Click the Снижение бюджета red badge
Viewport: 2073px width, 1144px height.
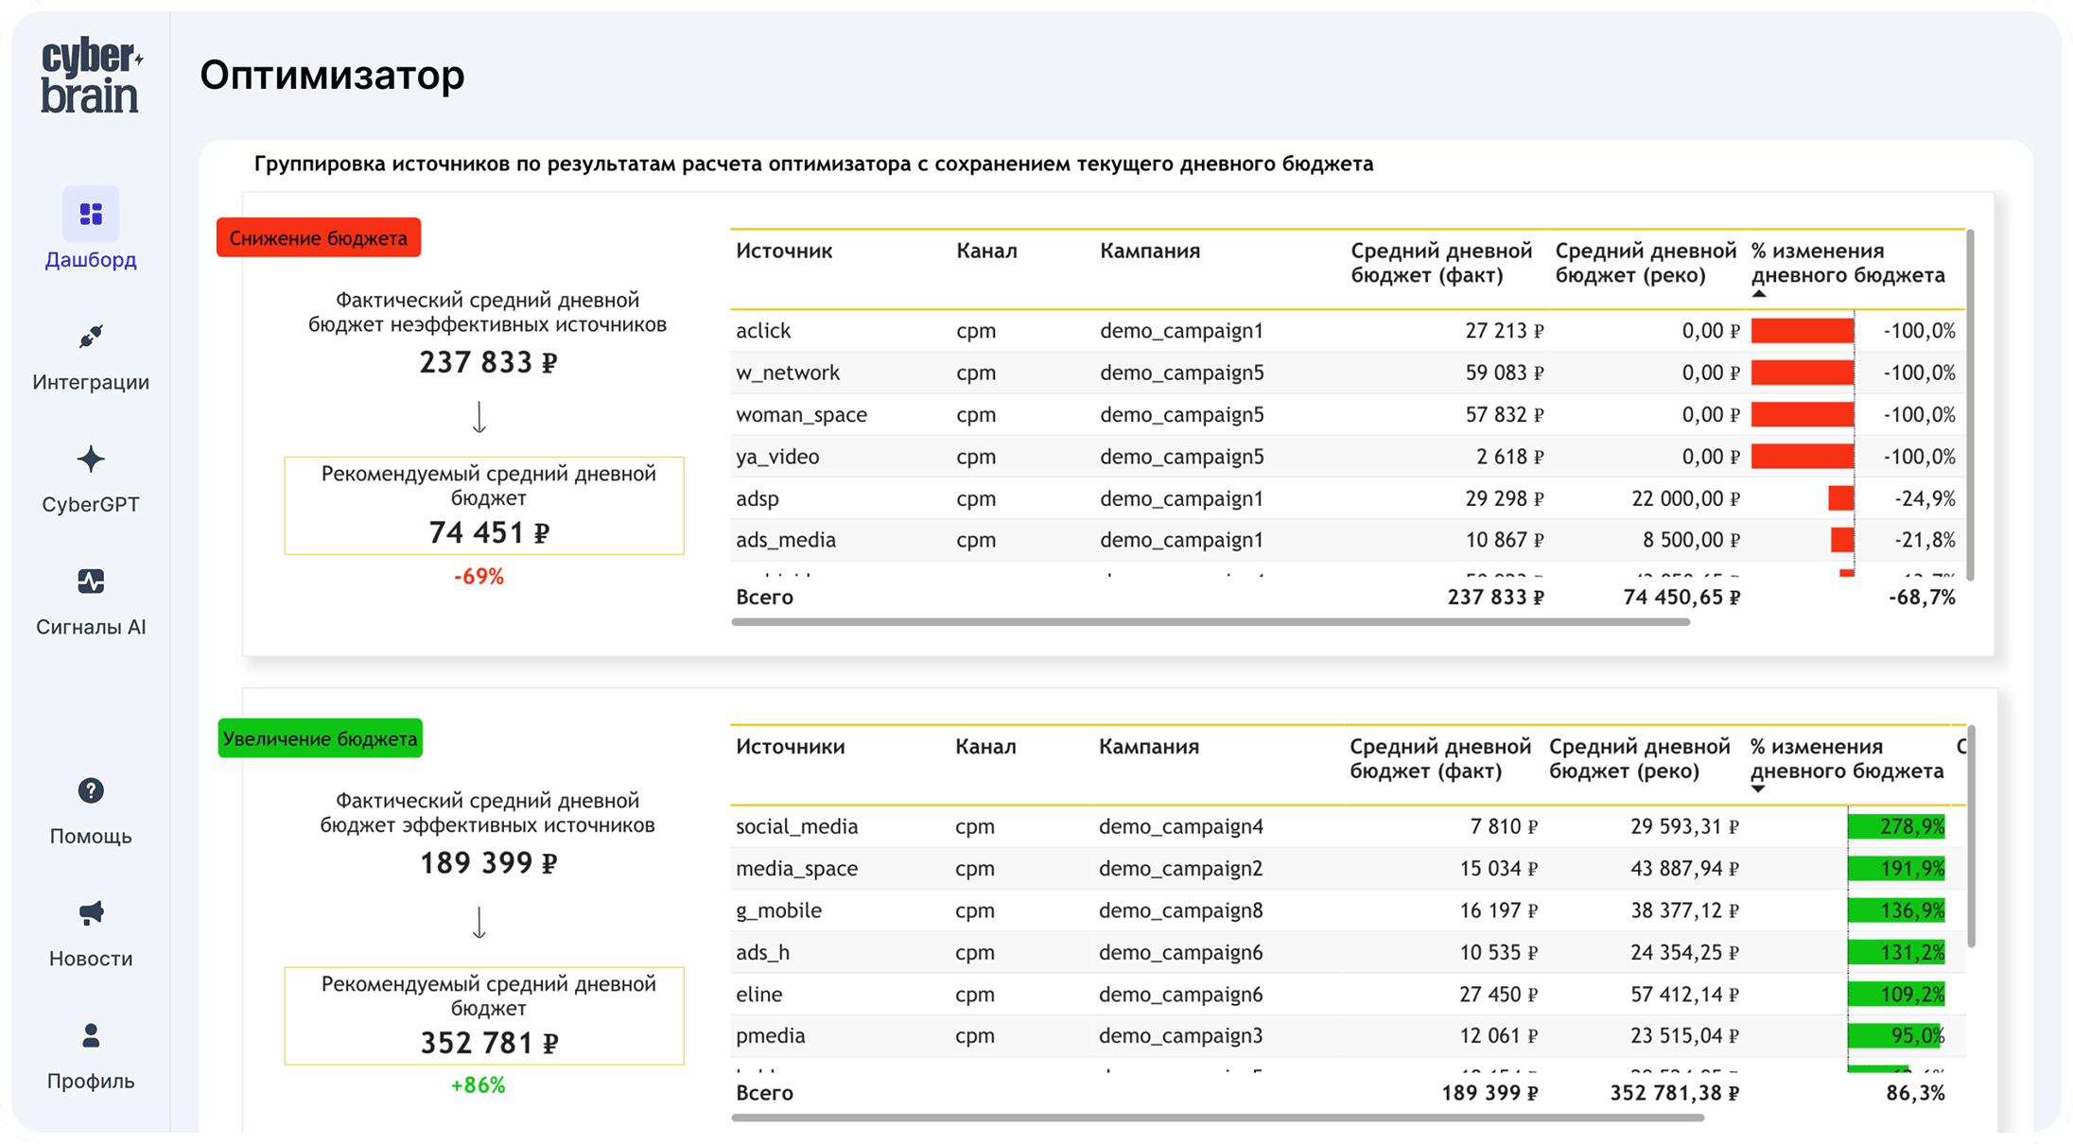(319, 238)
